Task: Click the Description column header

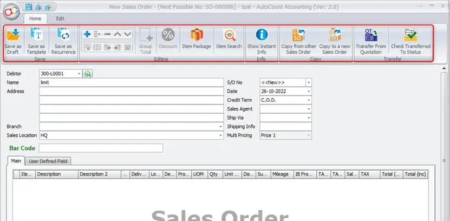Action: pyautogui.click(x=55, y=174)
